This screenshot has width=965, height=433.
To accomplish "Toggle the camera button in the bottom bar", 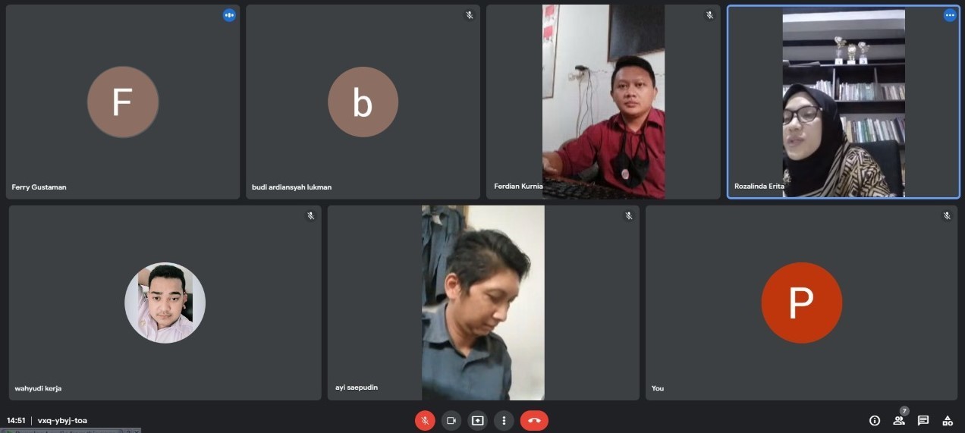I will [451, 420].
